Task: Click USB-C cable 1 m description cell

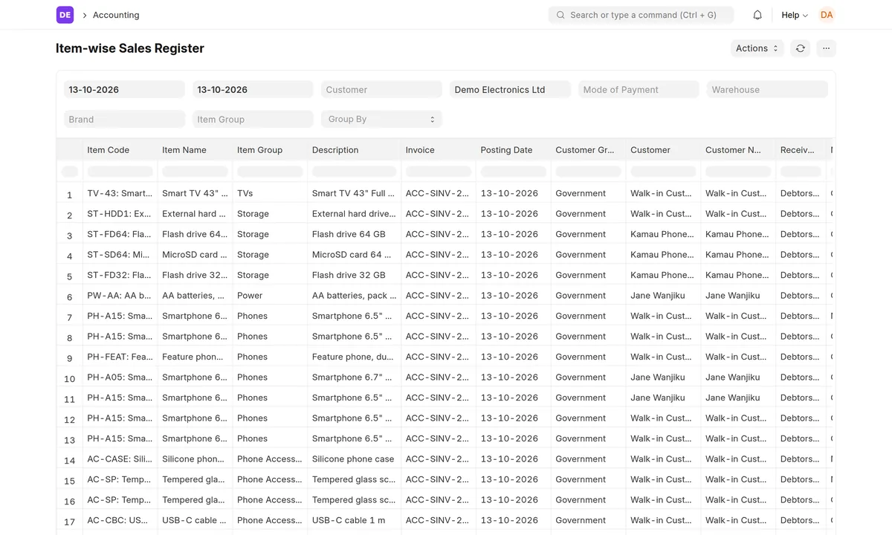Action: [x=354, y=520]
